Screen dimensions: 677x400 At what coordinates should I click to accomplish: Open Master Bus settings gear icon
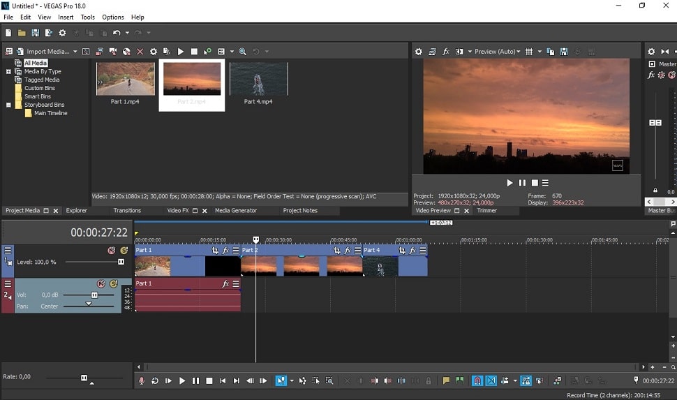(651, 52)
